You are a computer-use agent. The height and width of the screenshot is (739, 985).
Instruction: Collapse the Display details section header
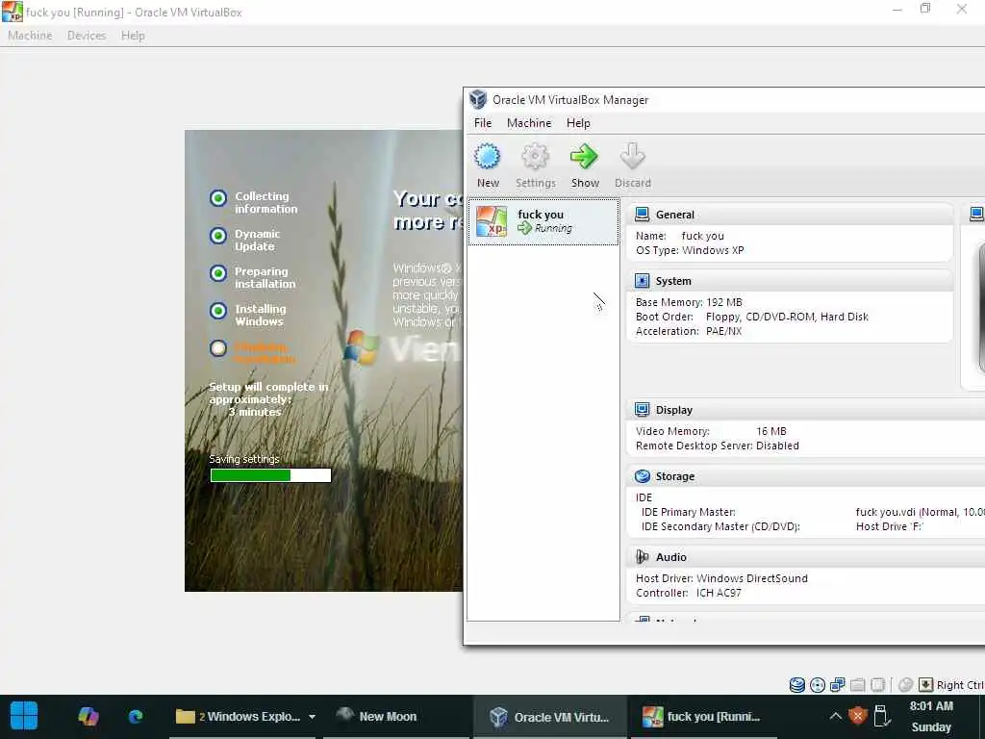point(807,410)
